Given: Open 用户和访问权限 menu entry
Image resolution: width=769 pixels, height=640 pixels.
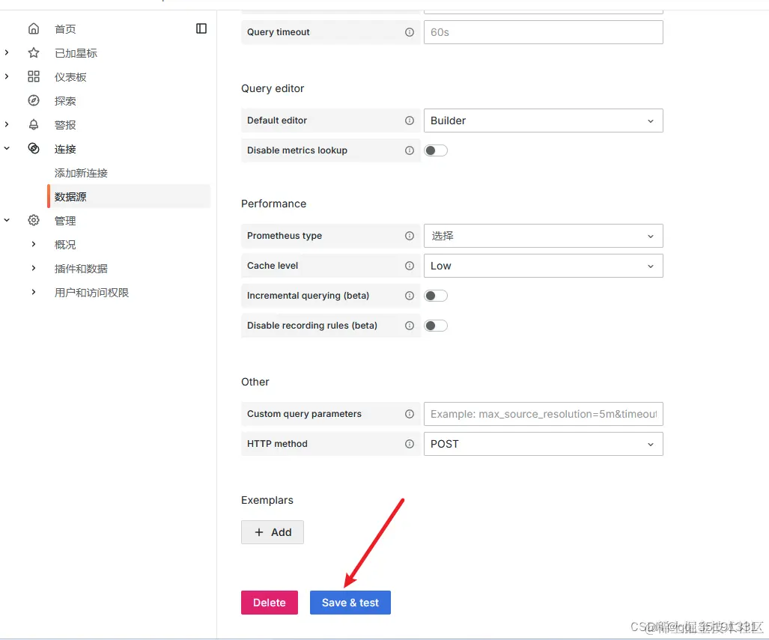Looking at the screenshot, I should click(91, 293).
